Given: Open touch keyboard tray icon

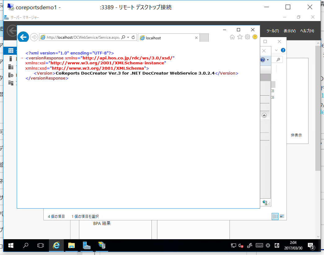Looking at the screenshot, I should pyautogui.click(x=259, y=245).
